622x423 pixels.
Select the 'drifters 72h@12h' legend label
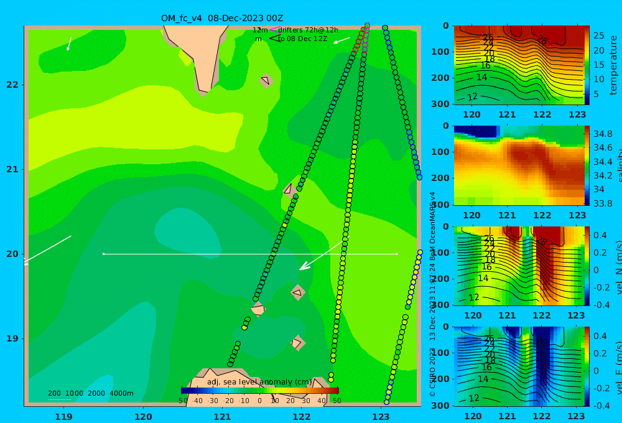tap(308, 30)
